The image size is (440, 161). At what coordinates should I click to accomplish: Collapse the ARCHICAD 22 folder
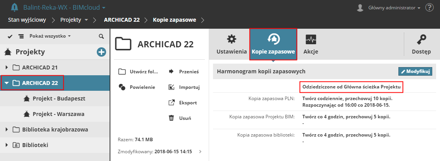pyautogui.click(x=7, y=83)
